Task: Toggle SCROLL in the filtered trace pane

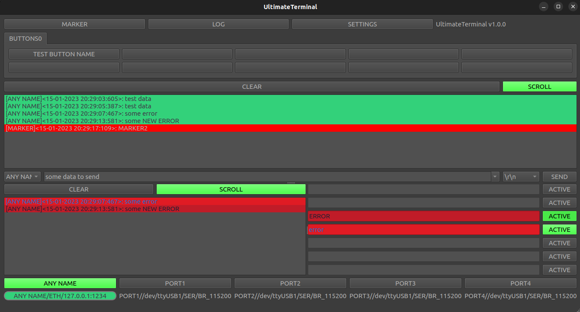Action: [x=231, y=189]
